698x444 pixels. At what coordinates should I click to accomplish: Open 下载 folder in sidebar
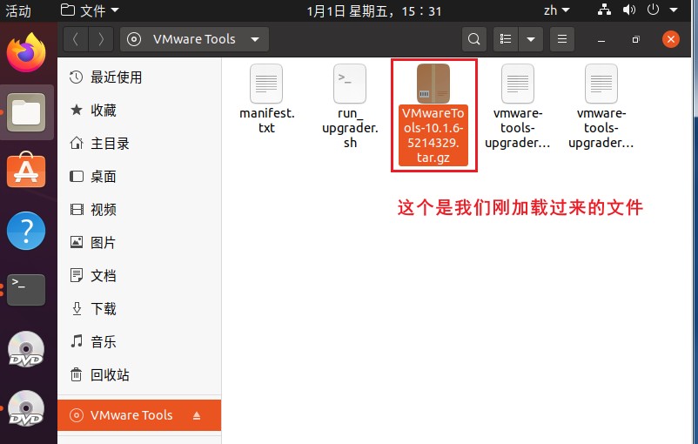139,308
